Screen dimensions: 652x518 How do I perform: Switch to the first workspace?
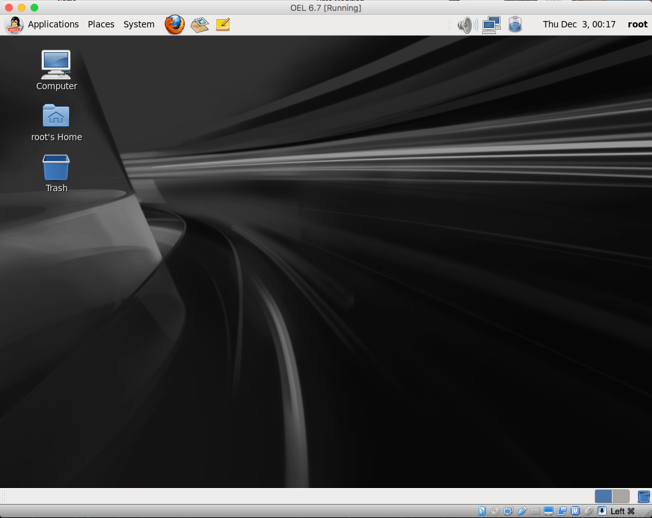coord(604,496)
